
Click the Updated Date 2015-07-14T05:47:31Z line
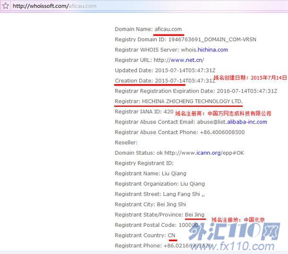pyautogui.click(x=165, y=70)
